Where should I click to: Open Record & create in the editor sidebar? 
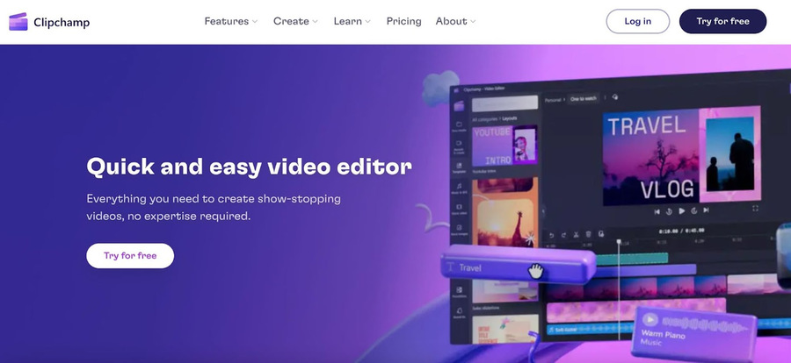tap(459, 146)
